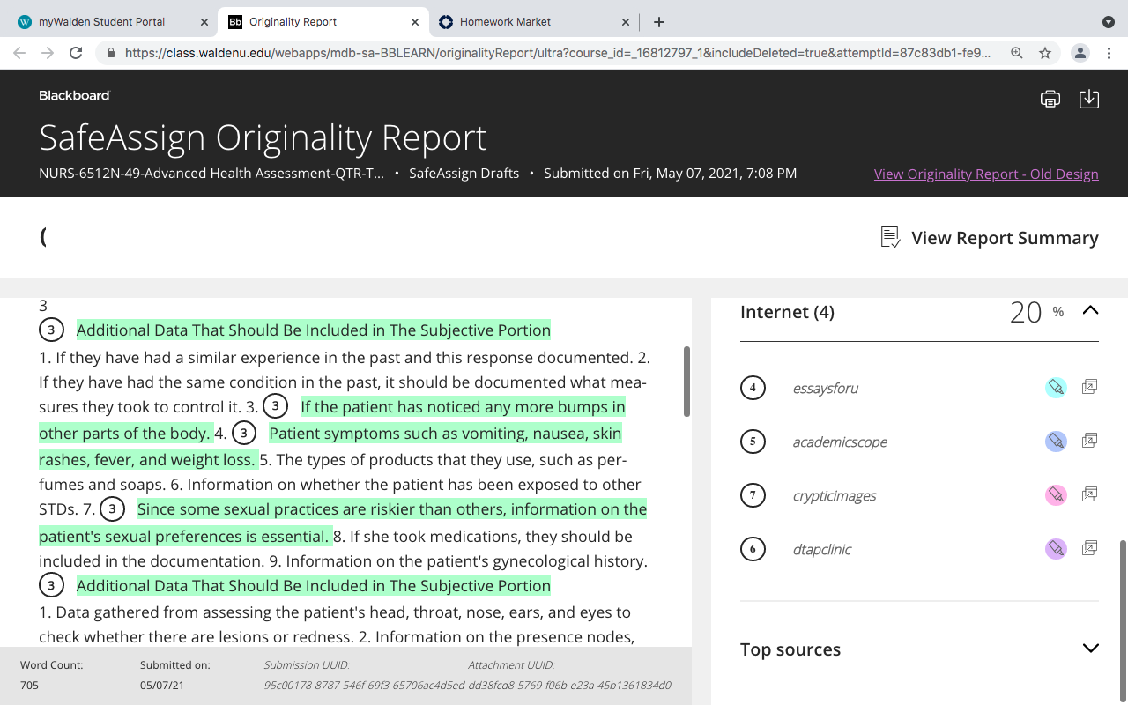The height and width of the screenshot is (705, 1128).
Task: Collapse the Internet (4) sources section
Action: [1090, 310]
